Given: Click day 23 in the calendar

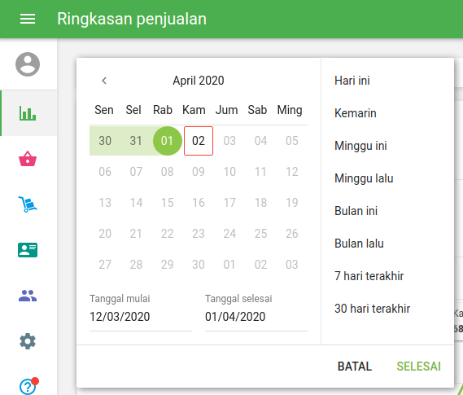Looking at the screenshot, I should [x=199, y=234].
